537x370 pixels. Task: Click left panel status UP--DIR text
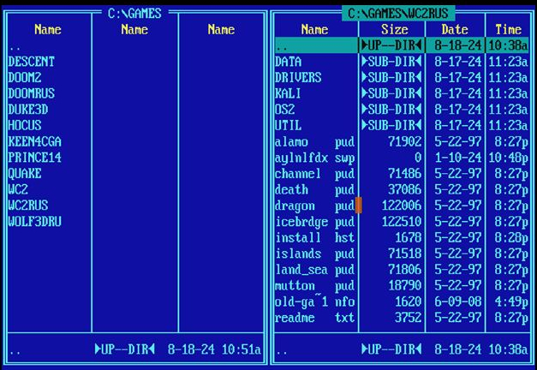tap(125, 349)
